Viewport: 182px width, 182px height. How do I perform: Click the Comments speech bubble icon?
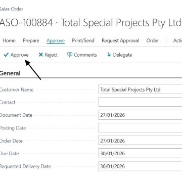point(70,55)
